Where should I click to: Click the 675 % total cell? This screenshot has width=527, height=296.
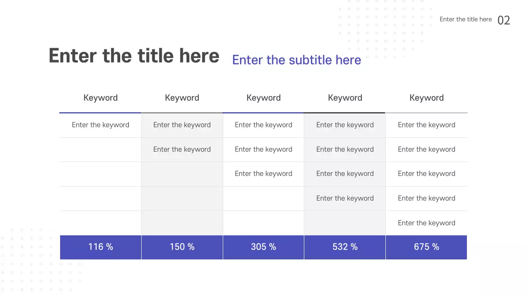coord(427,247)
